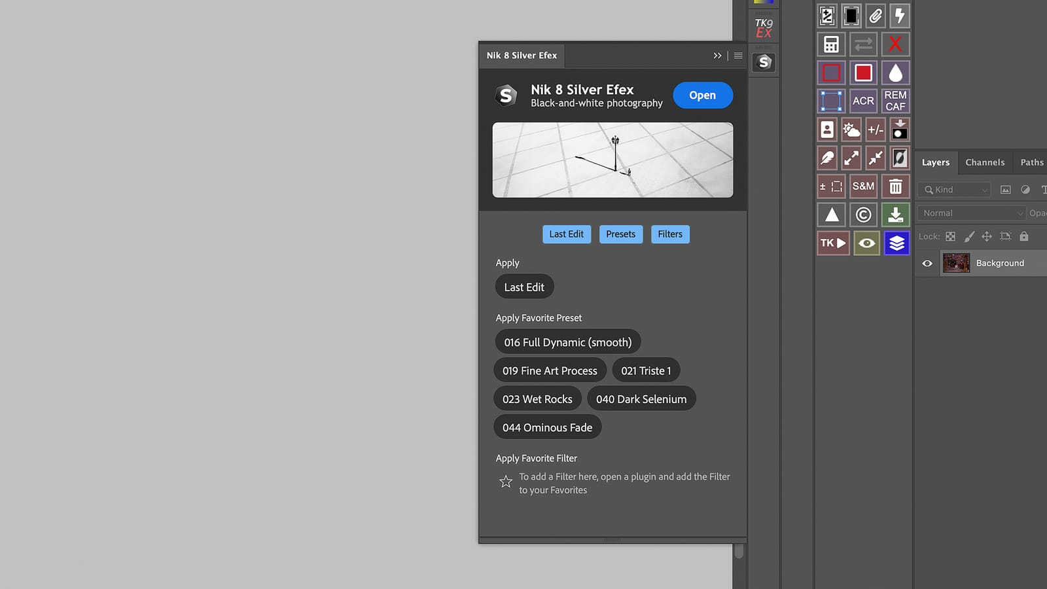Click the S&M button
The image size is (1047, 589).
862,187
